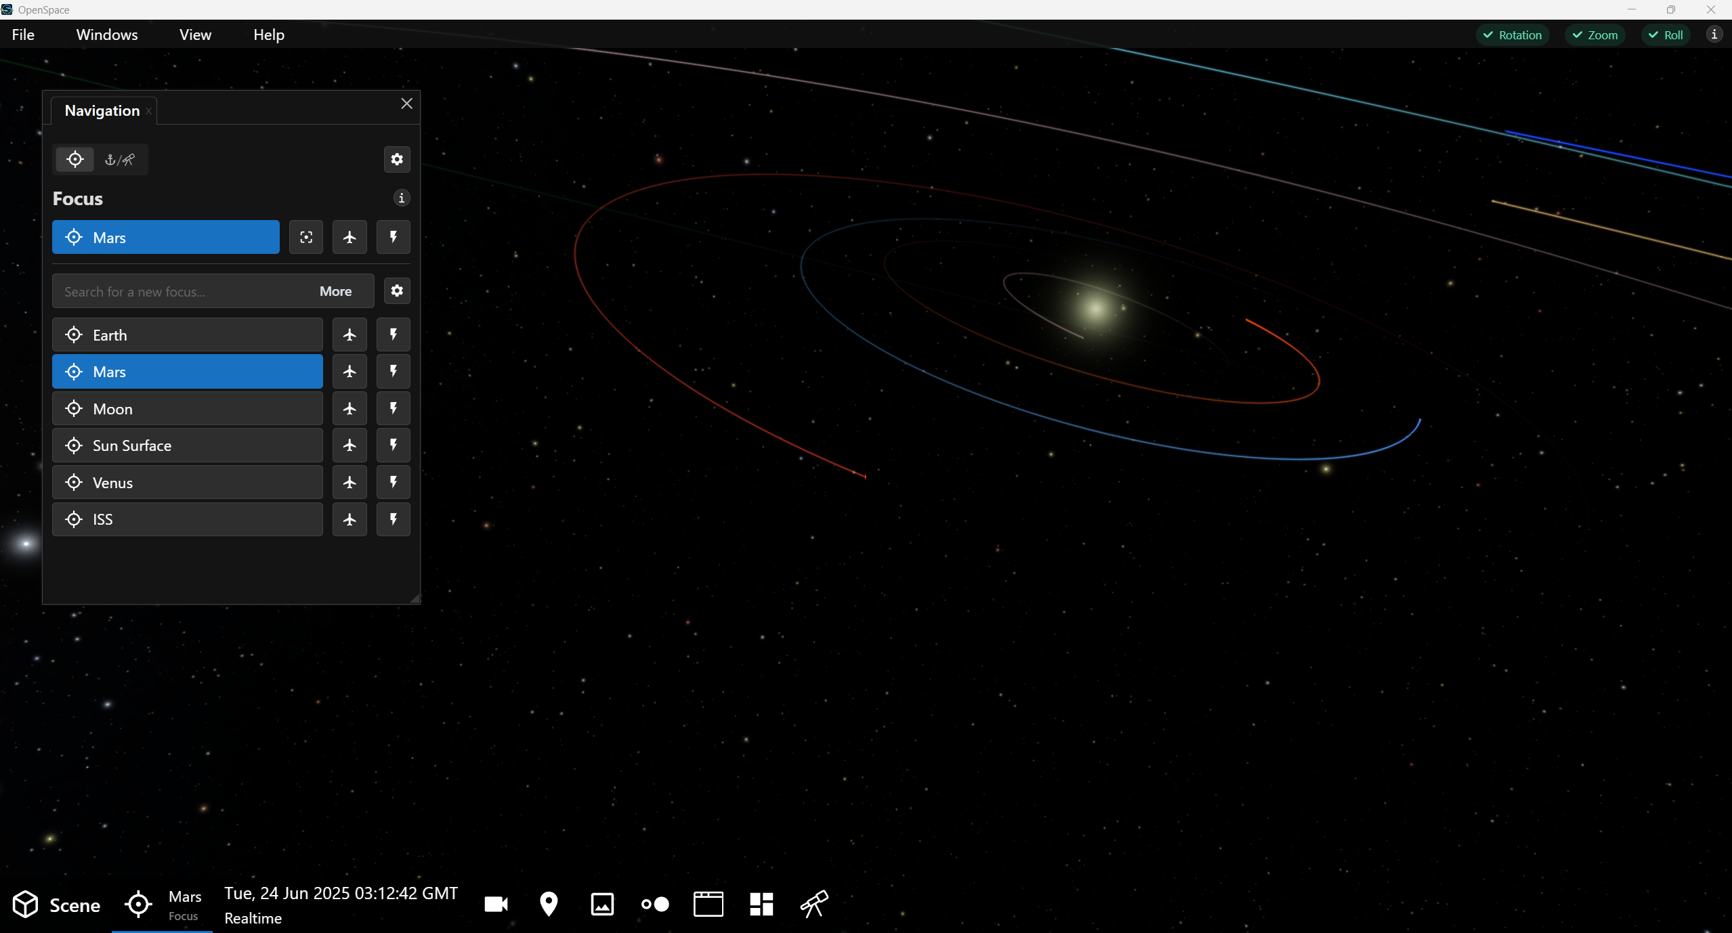Toggle the Roll friction checkbox
This screenshot has height=933, width=1732.
pos(1666,35)
